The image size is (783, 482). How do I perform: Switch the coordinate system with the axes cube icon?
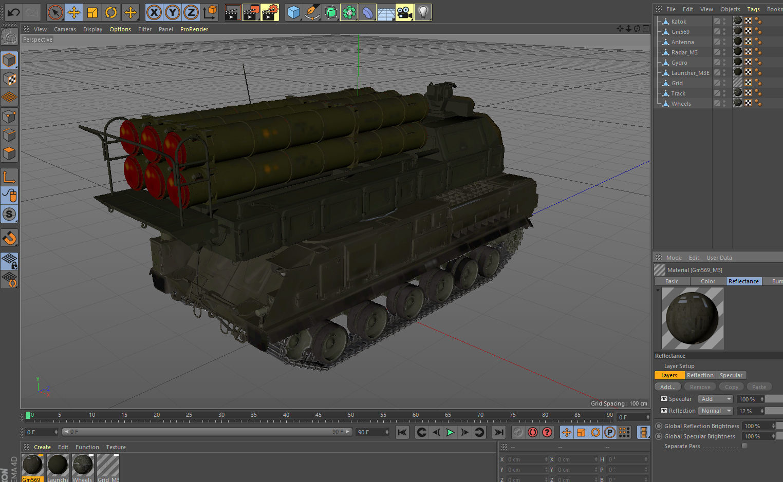tap(210, 12)
